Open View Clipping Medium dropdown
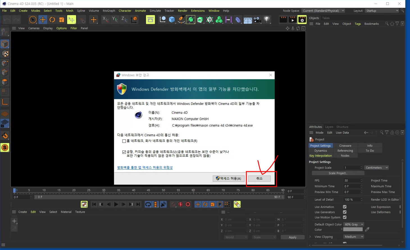Image resolution: width=410 pixels, height=250 pixels. (x=354, y=237)
